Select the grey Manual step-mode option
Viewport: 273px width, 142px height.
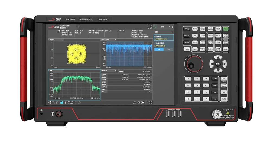(168, 49)
